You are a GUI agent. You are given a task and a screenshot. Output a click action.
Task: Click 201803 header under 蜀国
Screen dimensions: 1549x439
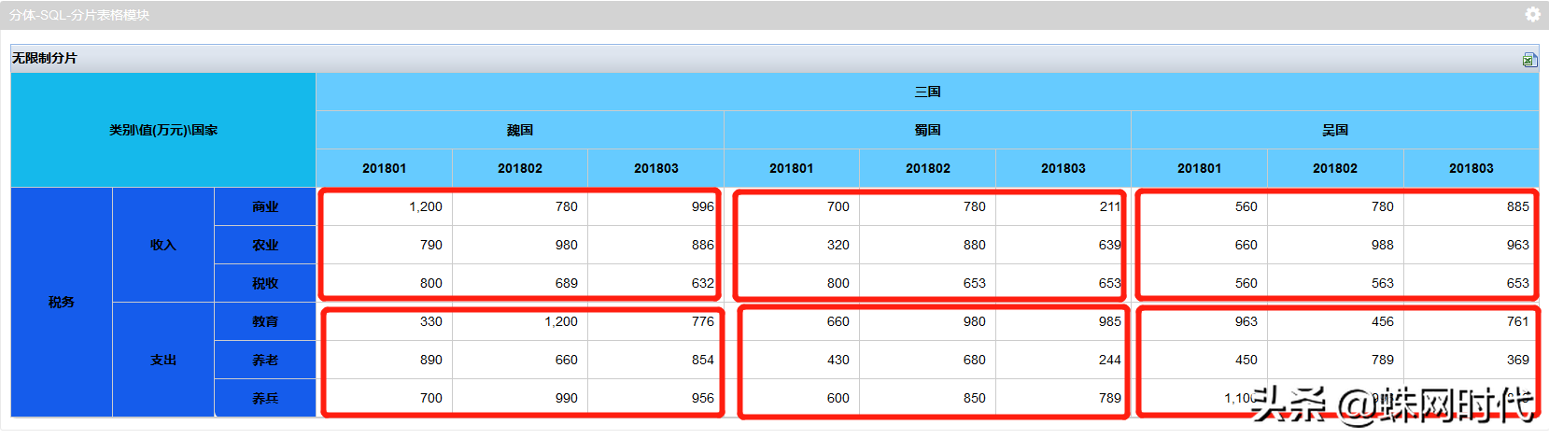(x=1063, y=168)
